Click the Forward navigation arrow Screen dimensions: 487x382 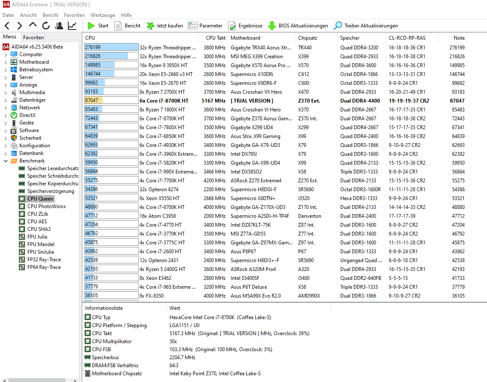(x=19, y=25)
